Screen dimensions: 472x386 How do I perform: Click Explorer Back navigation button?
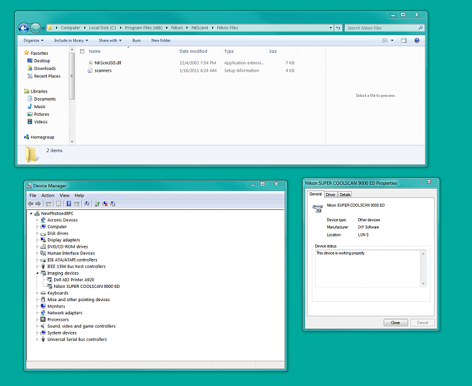23,28
